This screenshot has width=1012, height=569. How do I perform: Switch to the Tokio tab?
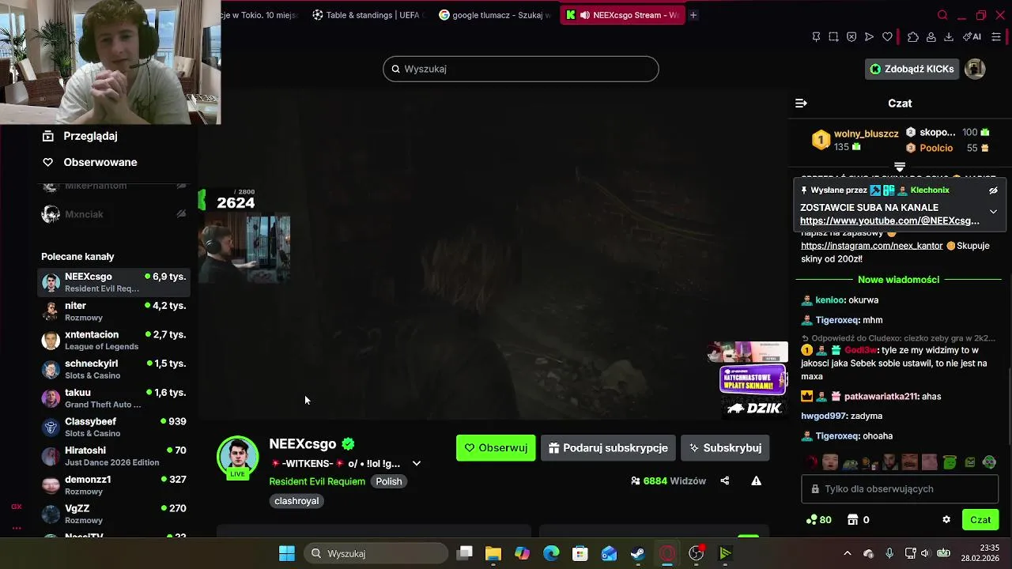(x=260, y=15)
